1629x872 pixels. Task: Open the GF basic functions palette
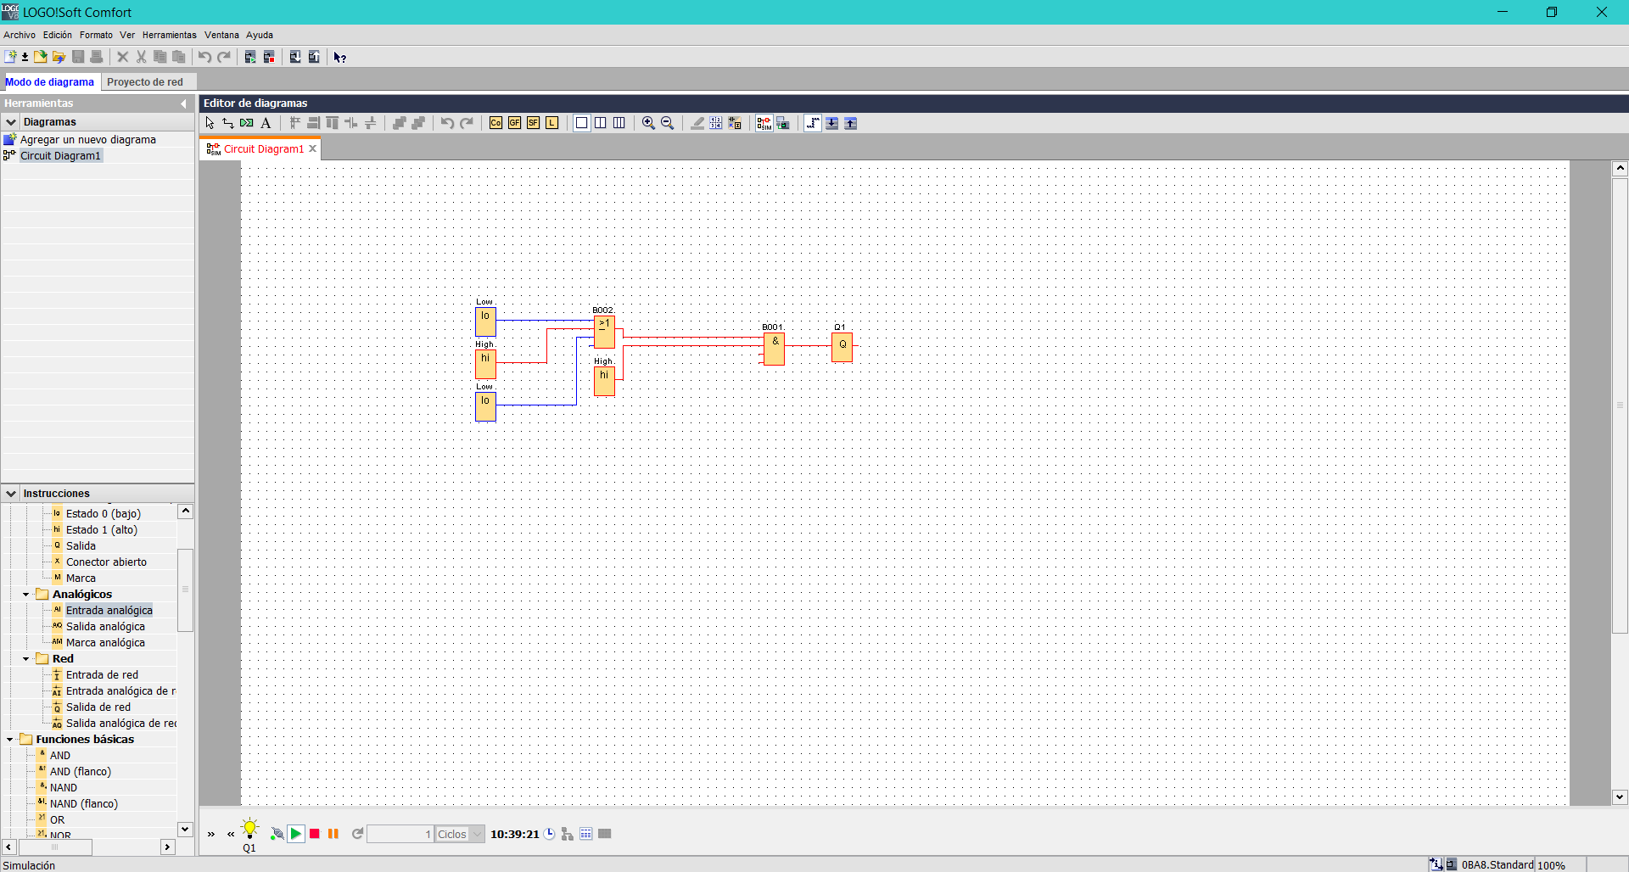click(x=515, y=123)
